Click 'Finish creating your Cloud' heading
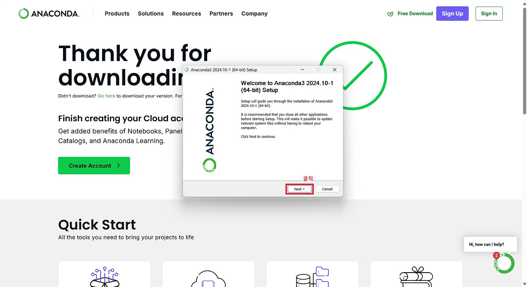Screen dimensions: 527x287 click(120, 118)
